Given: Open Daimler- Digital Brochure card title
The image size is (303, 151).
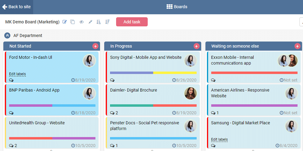Looking at the screenshot, I should click(133, 90).
